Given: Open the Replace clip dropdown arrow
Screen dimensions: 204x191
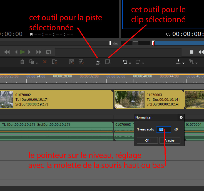Looking at the screenshot, I should (37, 63).
